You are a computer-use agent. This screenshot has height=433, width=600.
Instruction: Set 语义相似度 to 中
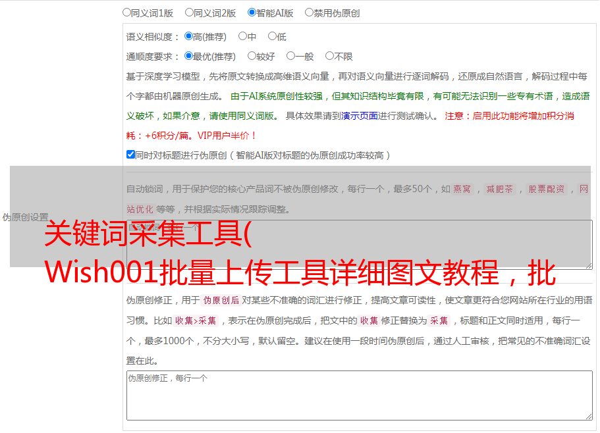242,36
